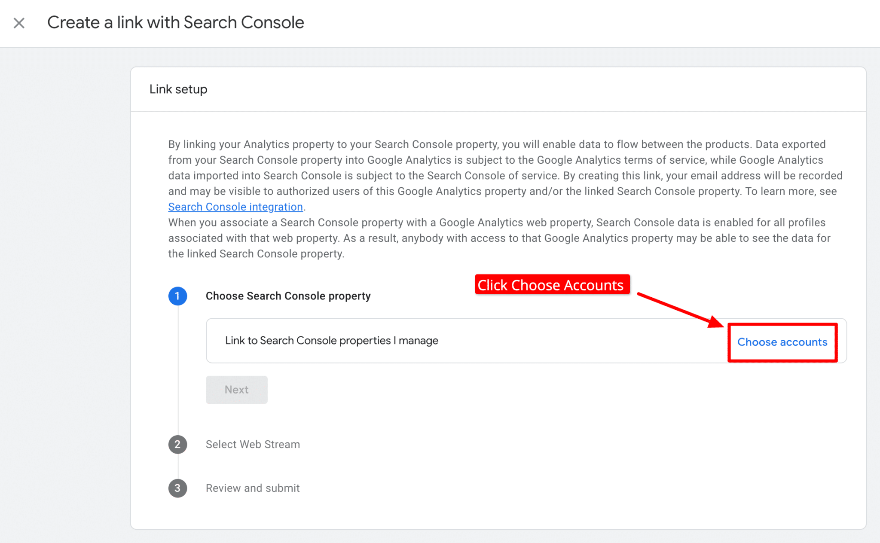Click the number 1 inside the blue badge
The height and width of the screenshot is (543, 880).
(x=177, y=296)
